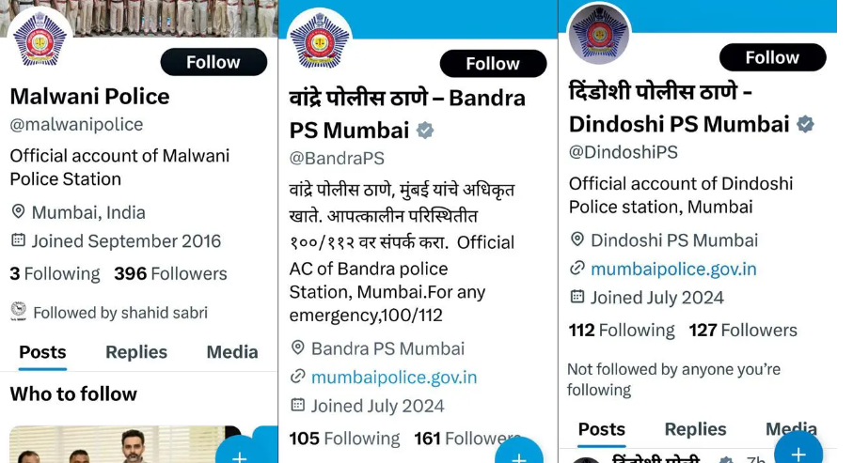
Task: Select Posts tab on Dindoshi profile
Action: (x=601, y=429)
